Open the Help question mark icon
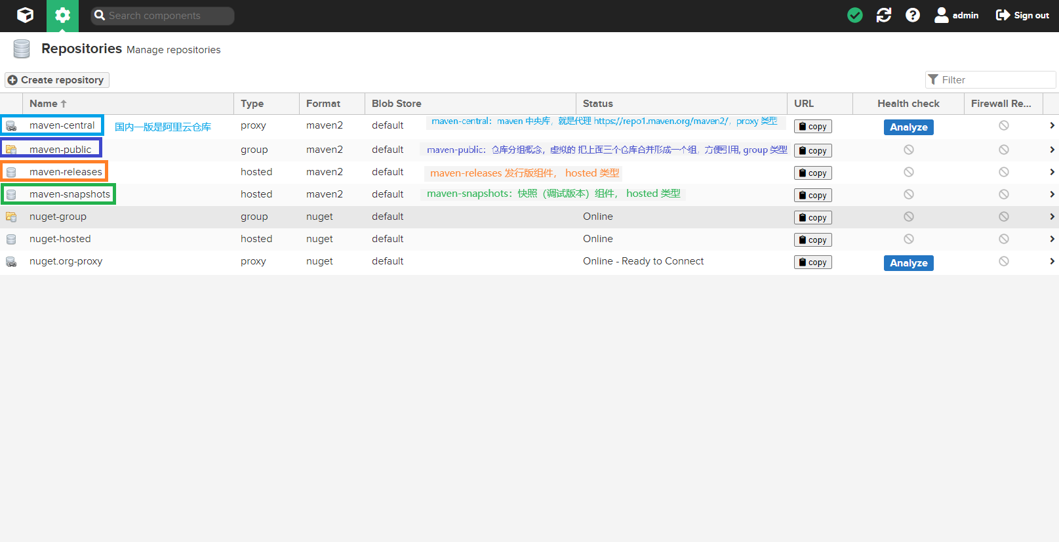This screenshot has width=1059, height=542. [913, 15]
